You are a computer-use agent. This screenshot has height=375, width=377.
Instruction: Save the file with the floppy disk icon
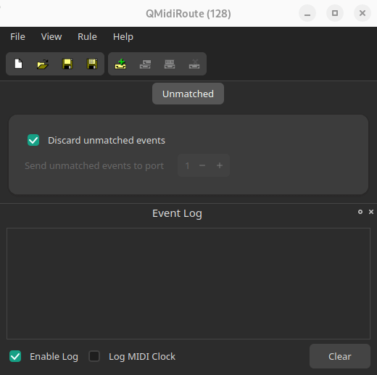(67, 64)
